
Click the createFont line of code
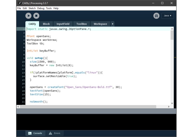coord(76,87)
